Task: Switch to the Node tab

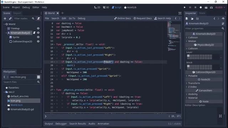Action: pyautogui.click(x=202, y=13)
